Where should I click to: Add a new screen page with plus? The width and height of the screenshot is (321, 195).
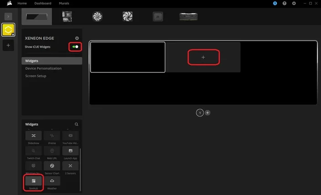(208, 113)
